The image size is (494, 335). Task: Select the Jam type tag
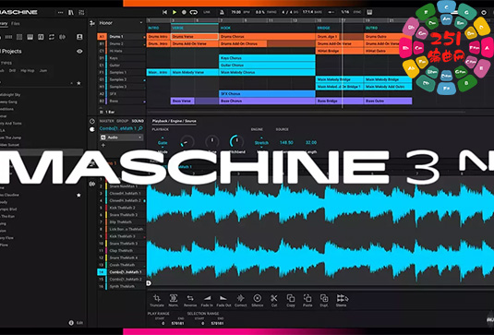coord(43,70)
